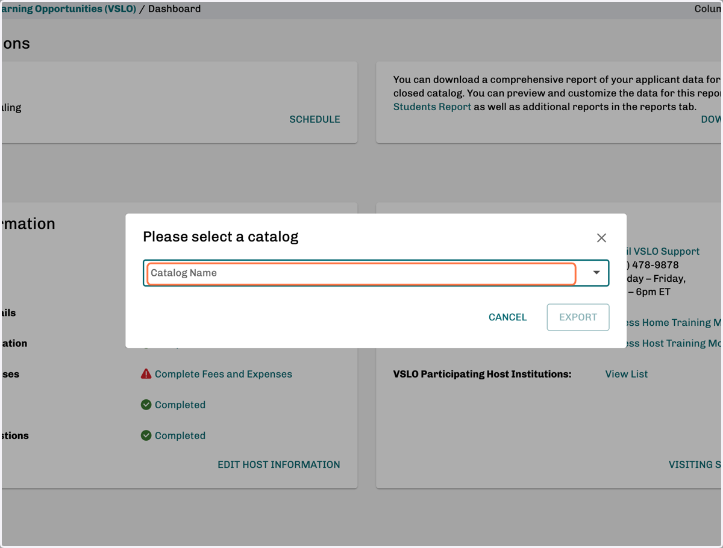This screenshot has height=548, width=723.
Task: Click the Export button
Action: [x=578, y=317]
